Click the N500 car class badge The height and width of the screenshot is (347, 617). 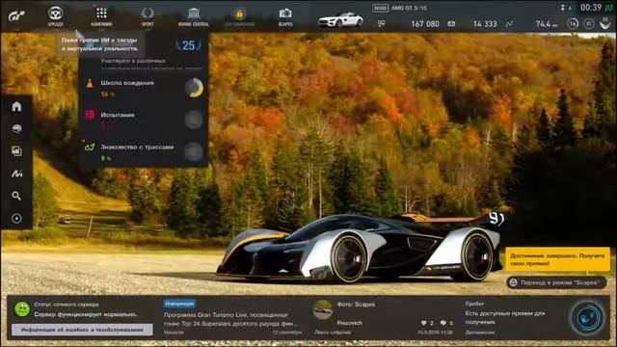tap(380, 8)
